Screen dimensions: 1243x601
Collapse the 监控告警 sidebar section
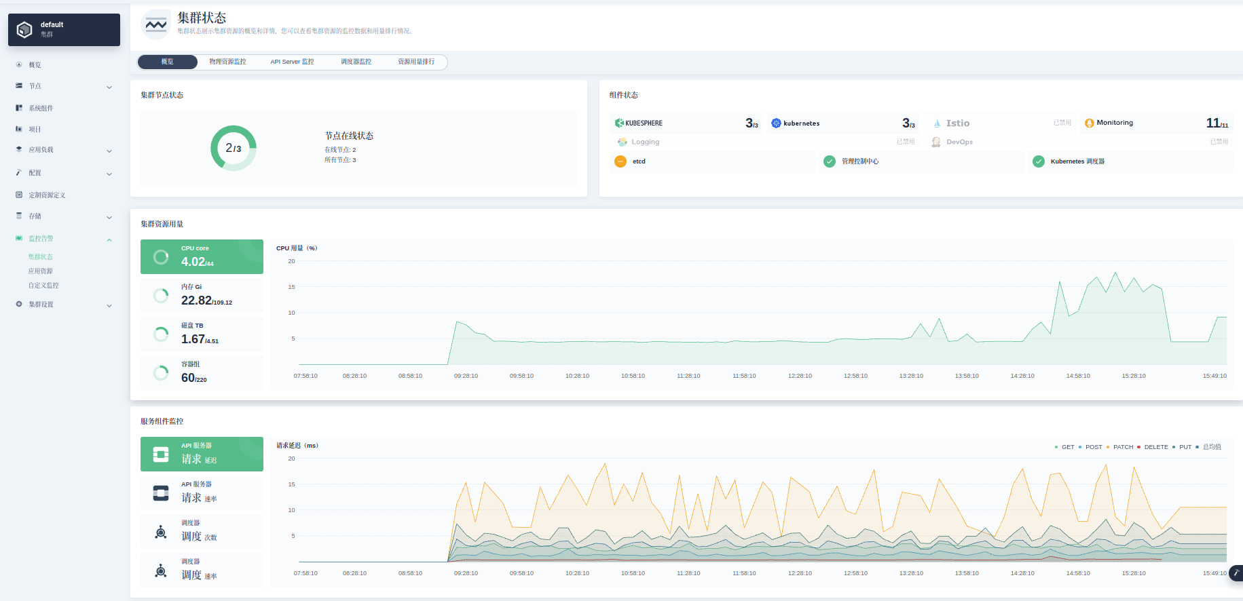click(x=109, y=239)
